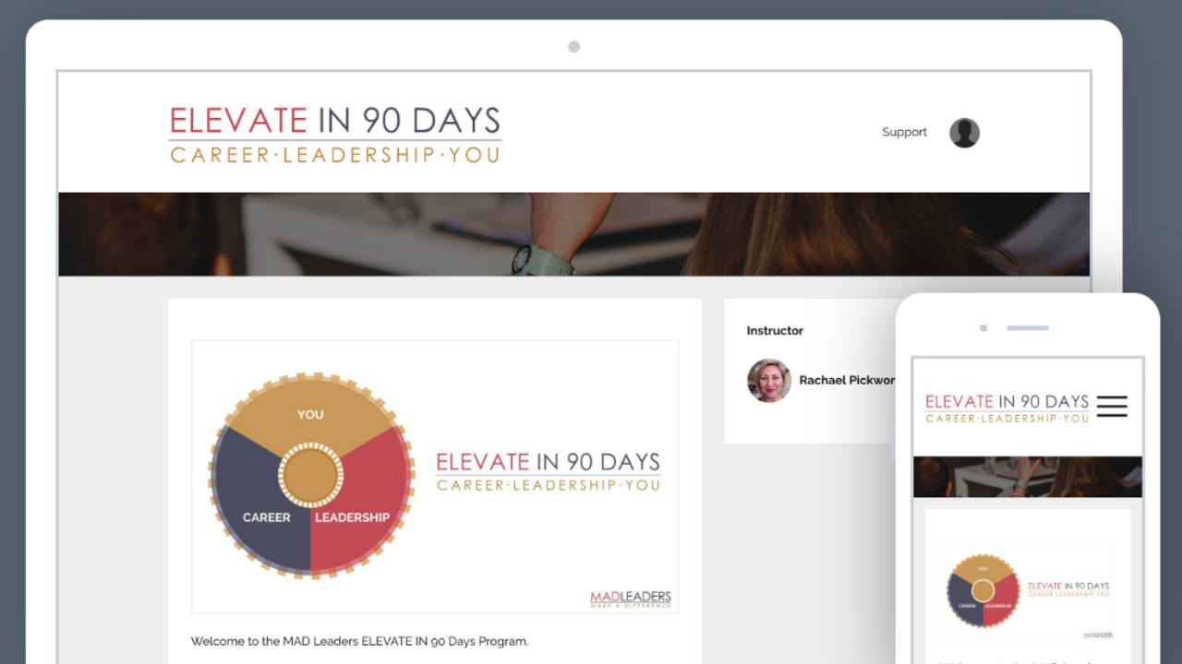Click the welcome message text link
The width and height of the screenshot is (1182, 664).
click(x=359, y=641)
